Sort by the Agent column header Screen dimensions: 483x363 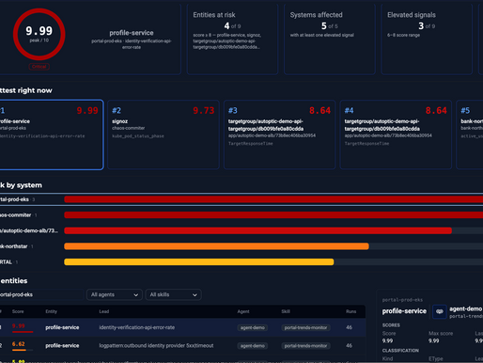(243, 311)
